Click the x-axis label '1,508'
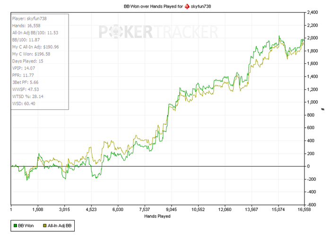Viewport: 331px width, 237px height. click(x=38, y=210)
